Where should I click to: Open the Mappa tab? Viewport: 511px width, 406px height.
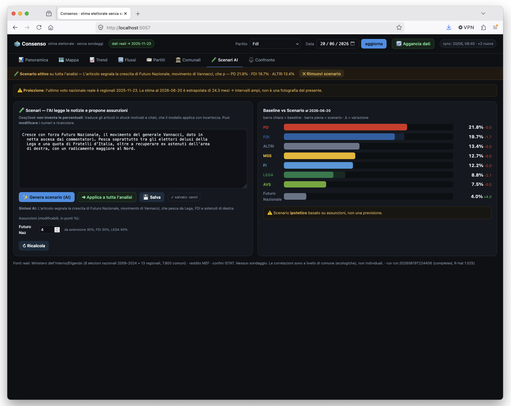coord(69,60)
